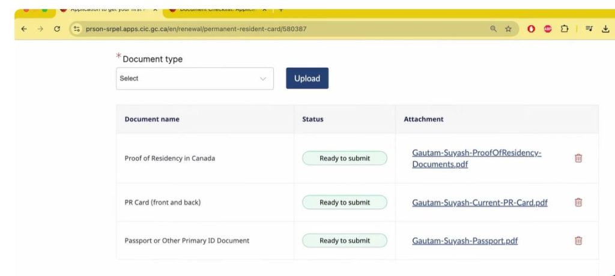Open Gautam-Suyash-Passport.pdf link
Viewport: 615px width, 276px height.
point(465,241)
